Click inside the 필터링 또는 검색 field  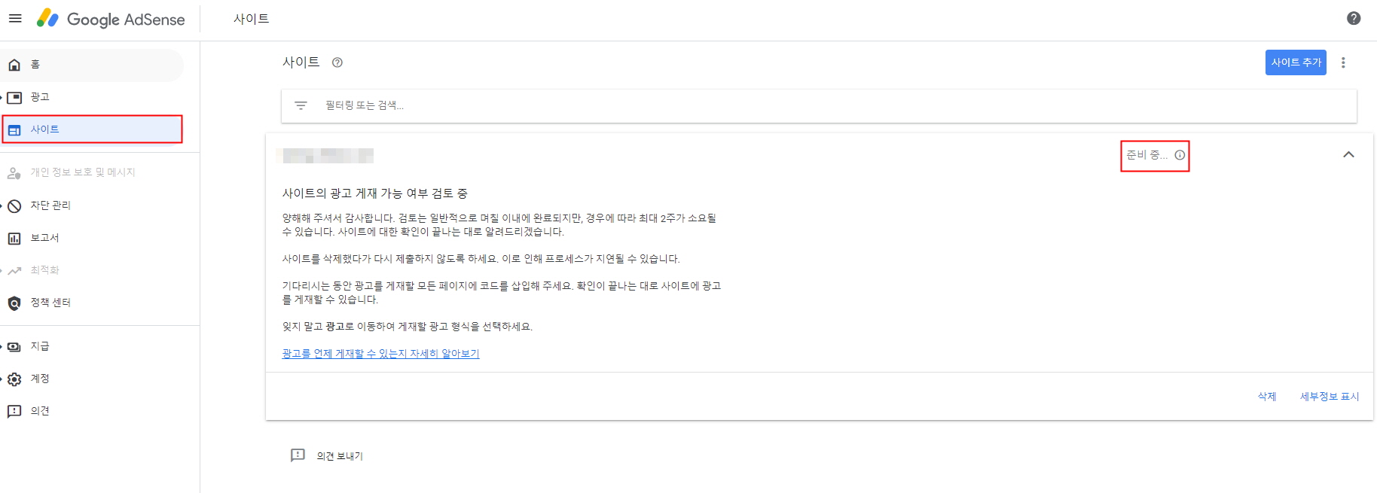(527, 105)
